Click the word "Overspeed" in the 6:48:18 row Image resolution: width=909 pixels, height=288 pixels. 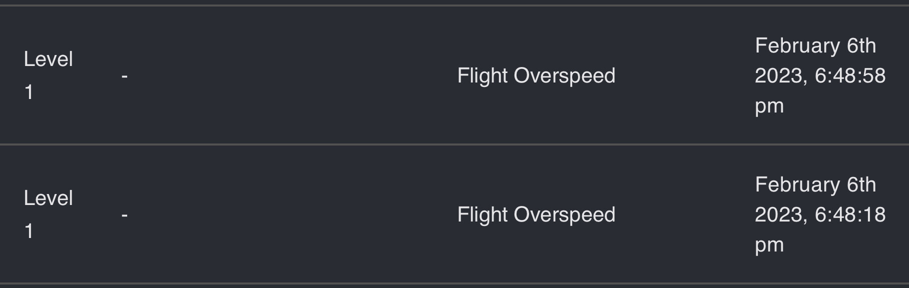565,215
